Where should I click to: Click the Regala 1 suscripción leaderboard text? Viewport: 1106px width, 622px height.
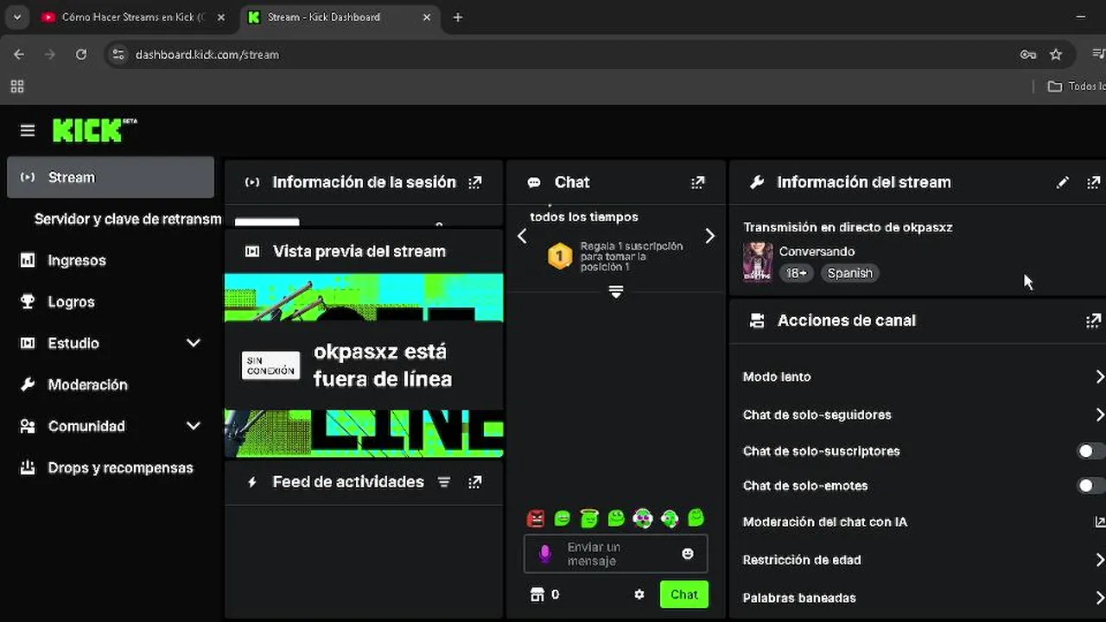coord(632,257)
